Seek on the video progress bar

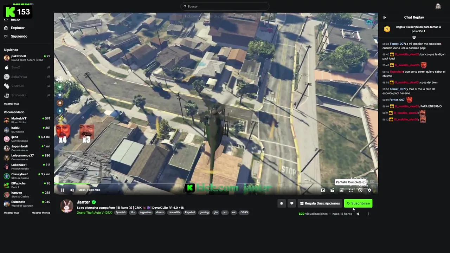tap(216, 184)
